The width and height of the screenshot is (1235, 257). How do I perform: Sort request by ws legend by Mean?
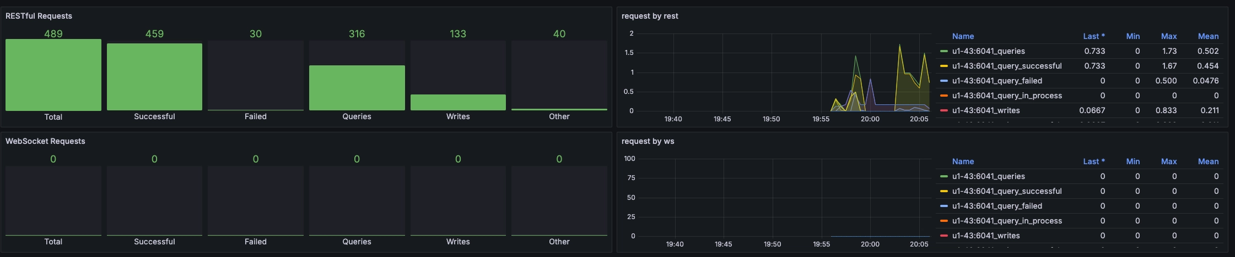1208,161
